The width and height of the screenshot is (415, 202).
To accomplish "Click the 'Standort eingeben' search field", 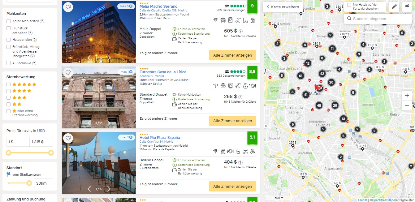I will pyautogui.click(x=378, y=19).
